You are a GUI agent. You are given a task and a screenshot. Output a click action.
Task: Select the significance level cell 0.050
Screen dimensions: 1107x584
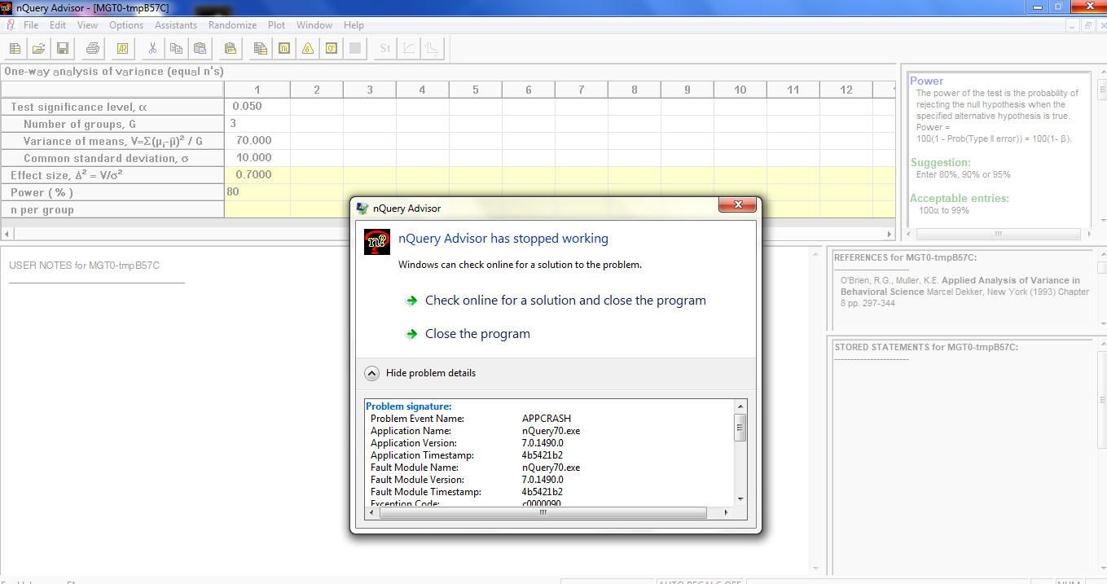[257, 107]
